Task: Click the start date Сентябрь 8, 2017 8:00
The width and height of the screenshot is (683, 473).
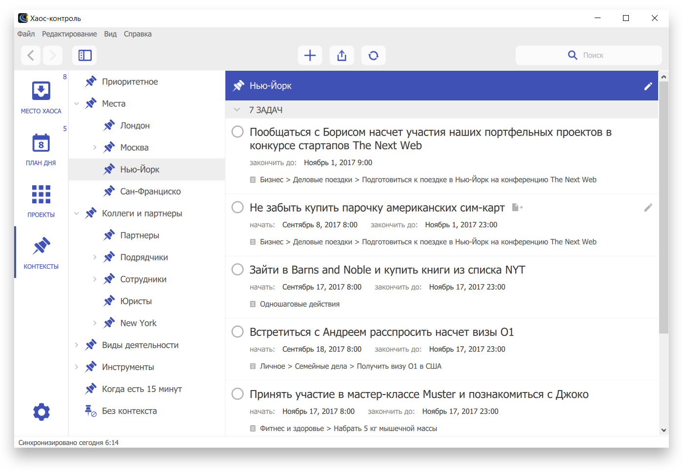Action: point(320,225)
